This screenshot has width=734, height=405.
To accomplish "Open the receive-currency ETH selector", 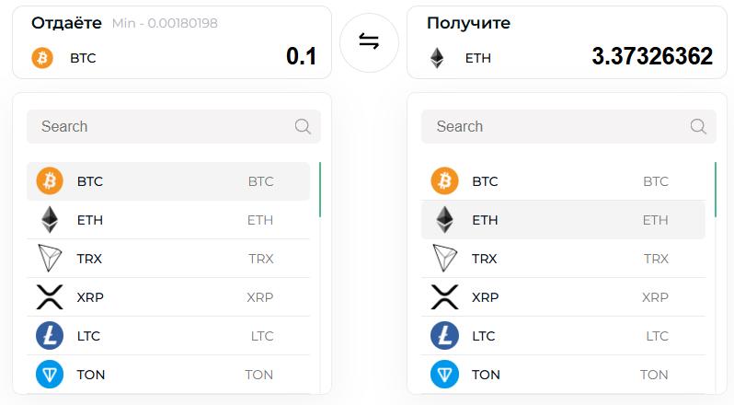I will point(469,58).
